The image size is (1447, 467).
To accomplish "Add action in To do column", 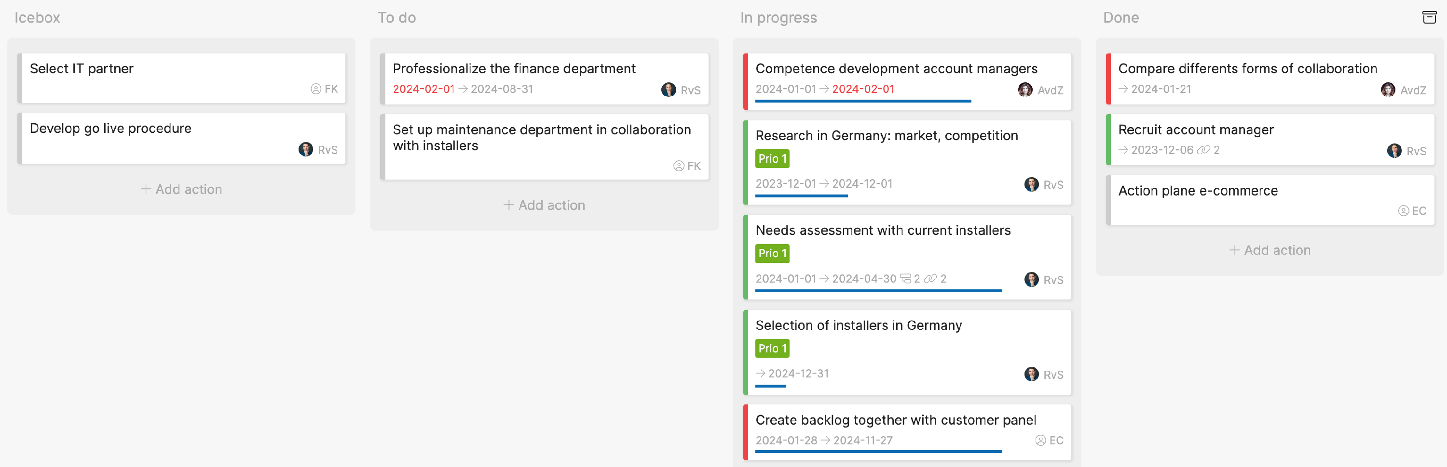I will 544,205.
